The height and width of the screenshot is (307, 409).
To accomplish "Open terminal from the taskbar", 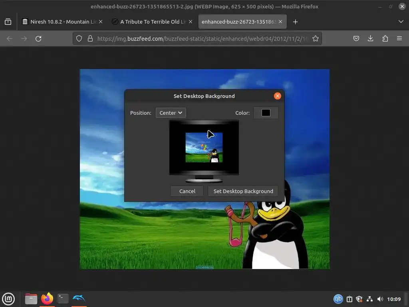I will (x=63, y=299).
